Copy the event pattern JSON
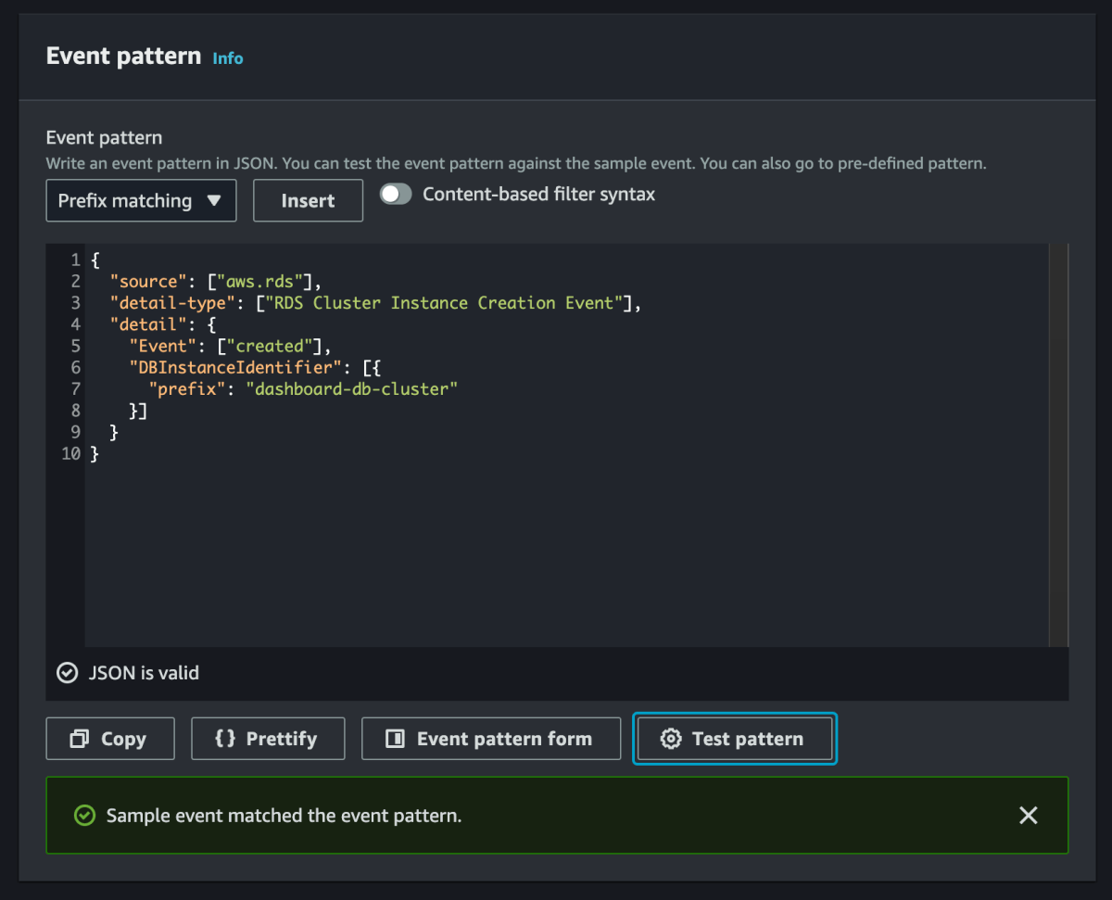The image size is (1112, 900). 110,738
